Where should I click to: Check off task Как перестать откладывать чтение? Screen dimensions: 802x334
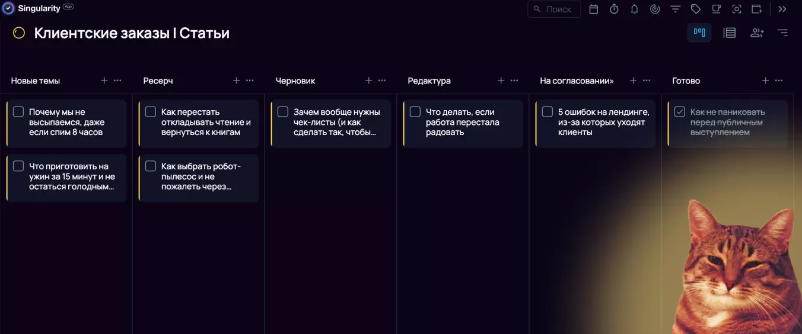[x=151, y=111]
